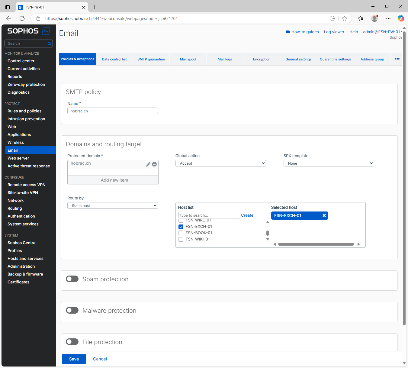
Task: Switch to SMTP quarantine tab
Action: [151, 59]
